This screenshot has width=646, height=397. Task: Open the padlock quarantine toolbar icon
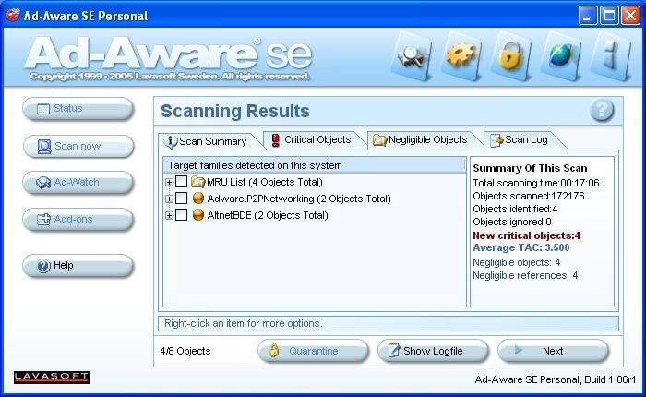pyautogui.click(x=510, y=57)
